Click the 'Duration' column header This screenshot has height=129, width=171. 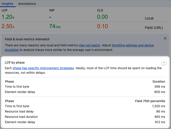[x=159, y=82]
